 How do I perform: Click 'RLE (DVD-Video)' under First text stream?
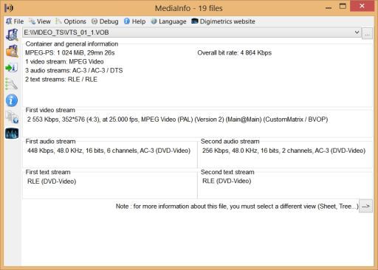tap(52, 181)
